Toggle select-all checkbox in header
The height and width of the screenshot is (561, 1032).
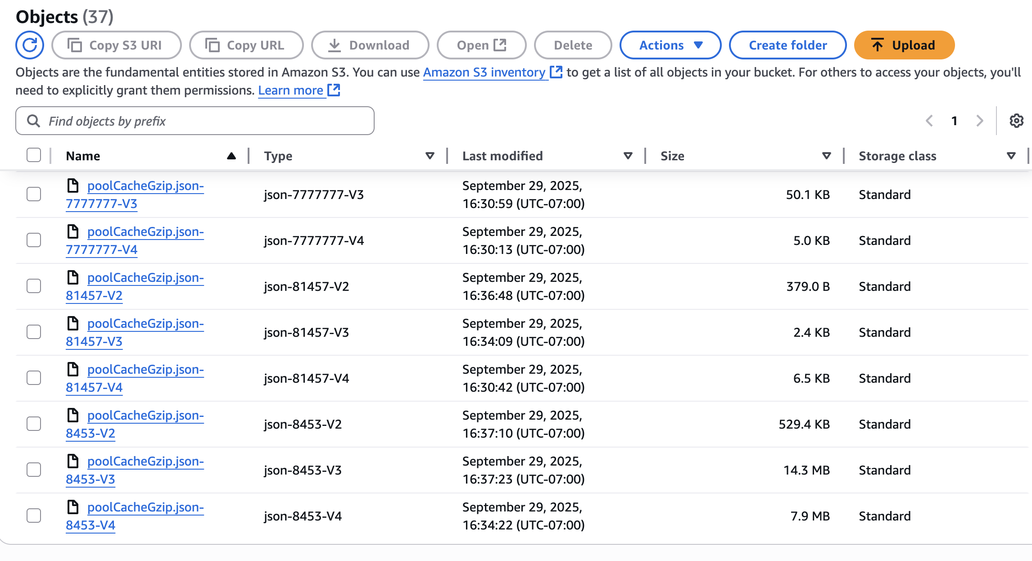34,155
